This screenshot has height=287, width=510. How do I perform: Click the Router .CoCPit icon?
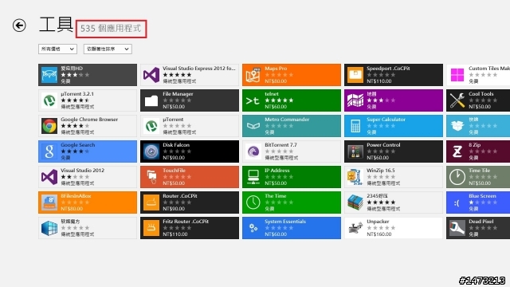point(151,202)
